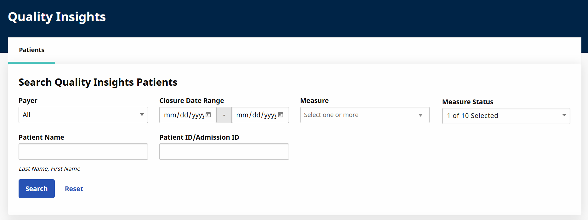Open the Payer dropdown showing All

79,115
